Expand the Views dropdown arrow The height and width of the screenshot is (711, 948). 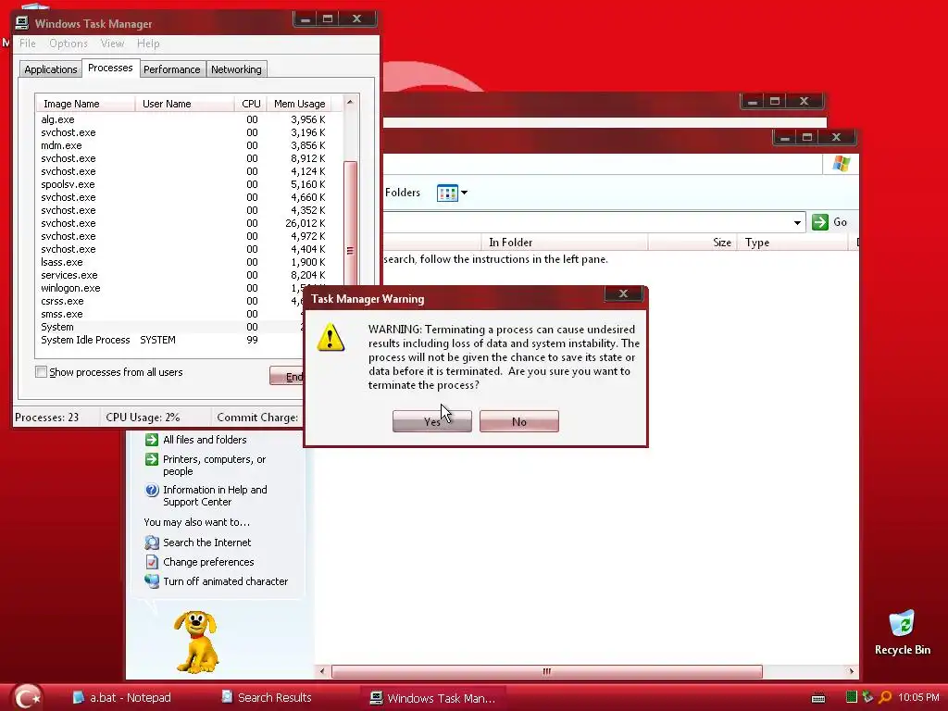pos(465,193)
